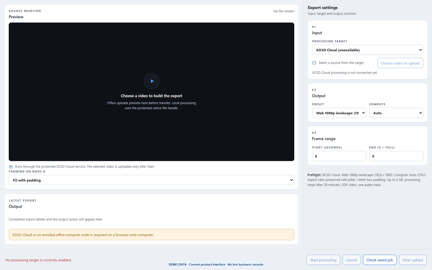Open the Compute dropdown set to Auto
Image resolution: width=432 pixels, height=270 pixels.
[x=396, y=113]
